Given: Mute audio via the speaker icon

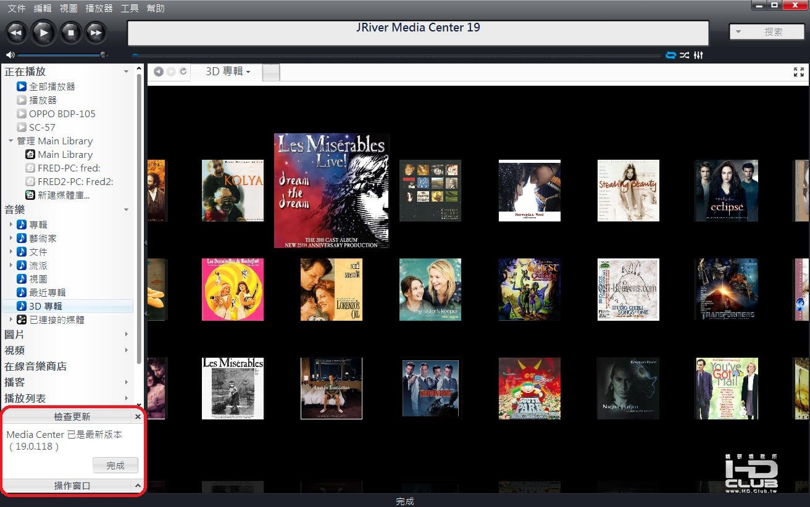Looking at the screenshot, I should pos(10,56).
